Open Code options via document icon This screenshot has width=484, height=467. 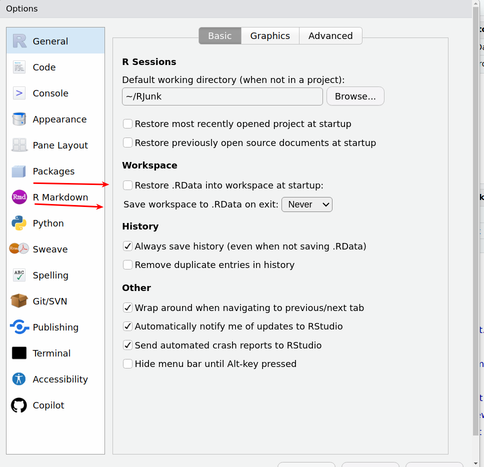point(19,67)
